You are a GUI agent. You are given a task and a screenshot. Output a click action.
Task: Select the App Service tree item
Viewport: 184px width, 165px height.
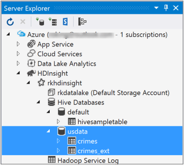[x=56, y=44]
